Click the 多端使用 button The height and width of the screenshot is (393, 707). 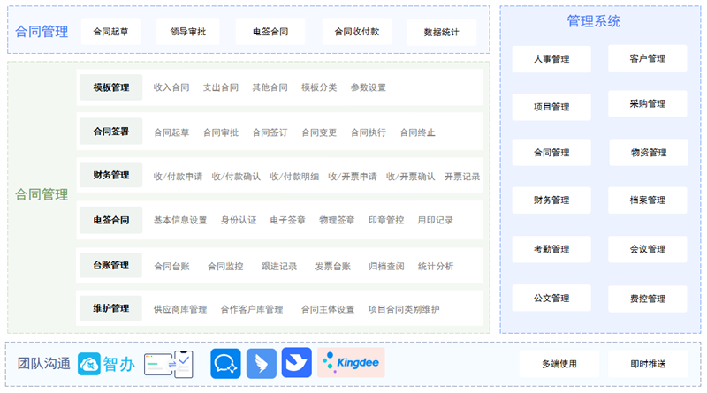point(560,364)
